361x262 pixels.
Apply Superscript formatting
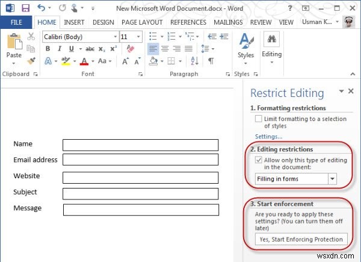coord(113,49)
